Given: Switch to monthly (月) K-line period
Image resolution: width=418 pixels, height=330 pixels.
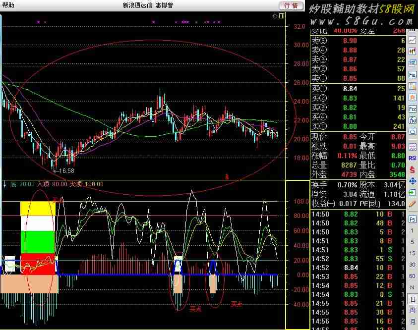Looking at the screenshot, I should tap(413, 322).
